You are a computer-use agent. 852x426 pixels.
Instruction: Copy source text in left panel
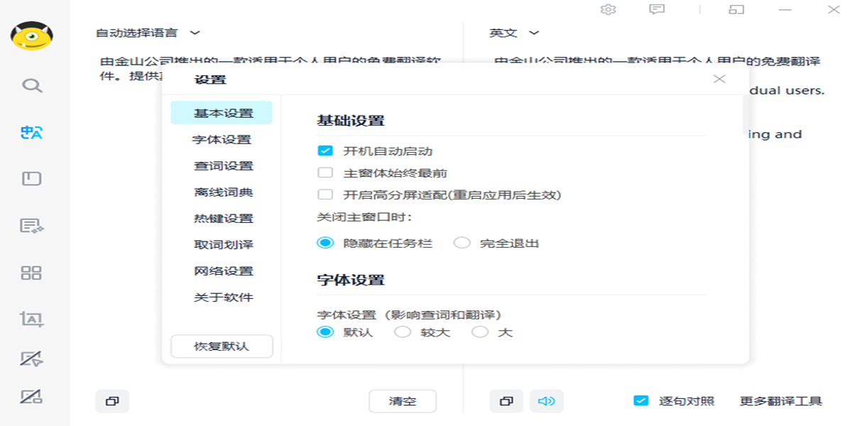[112, 401]
